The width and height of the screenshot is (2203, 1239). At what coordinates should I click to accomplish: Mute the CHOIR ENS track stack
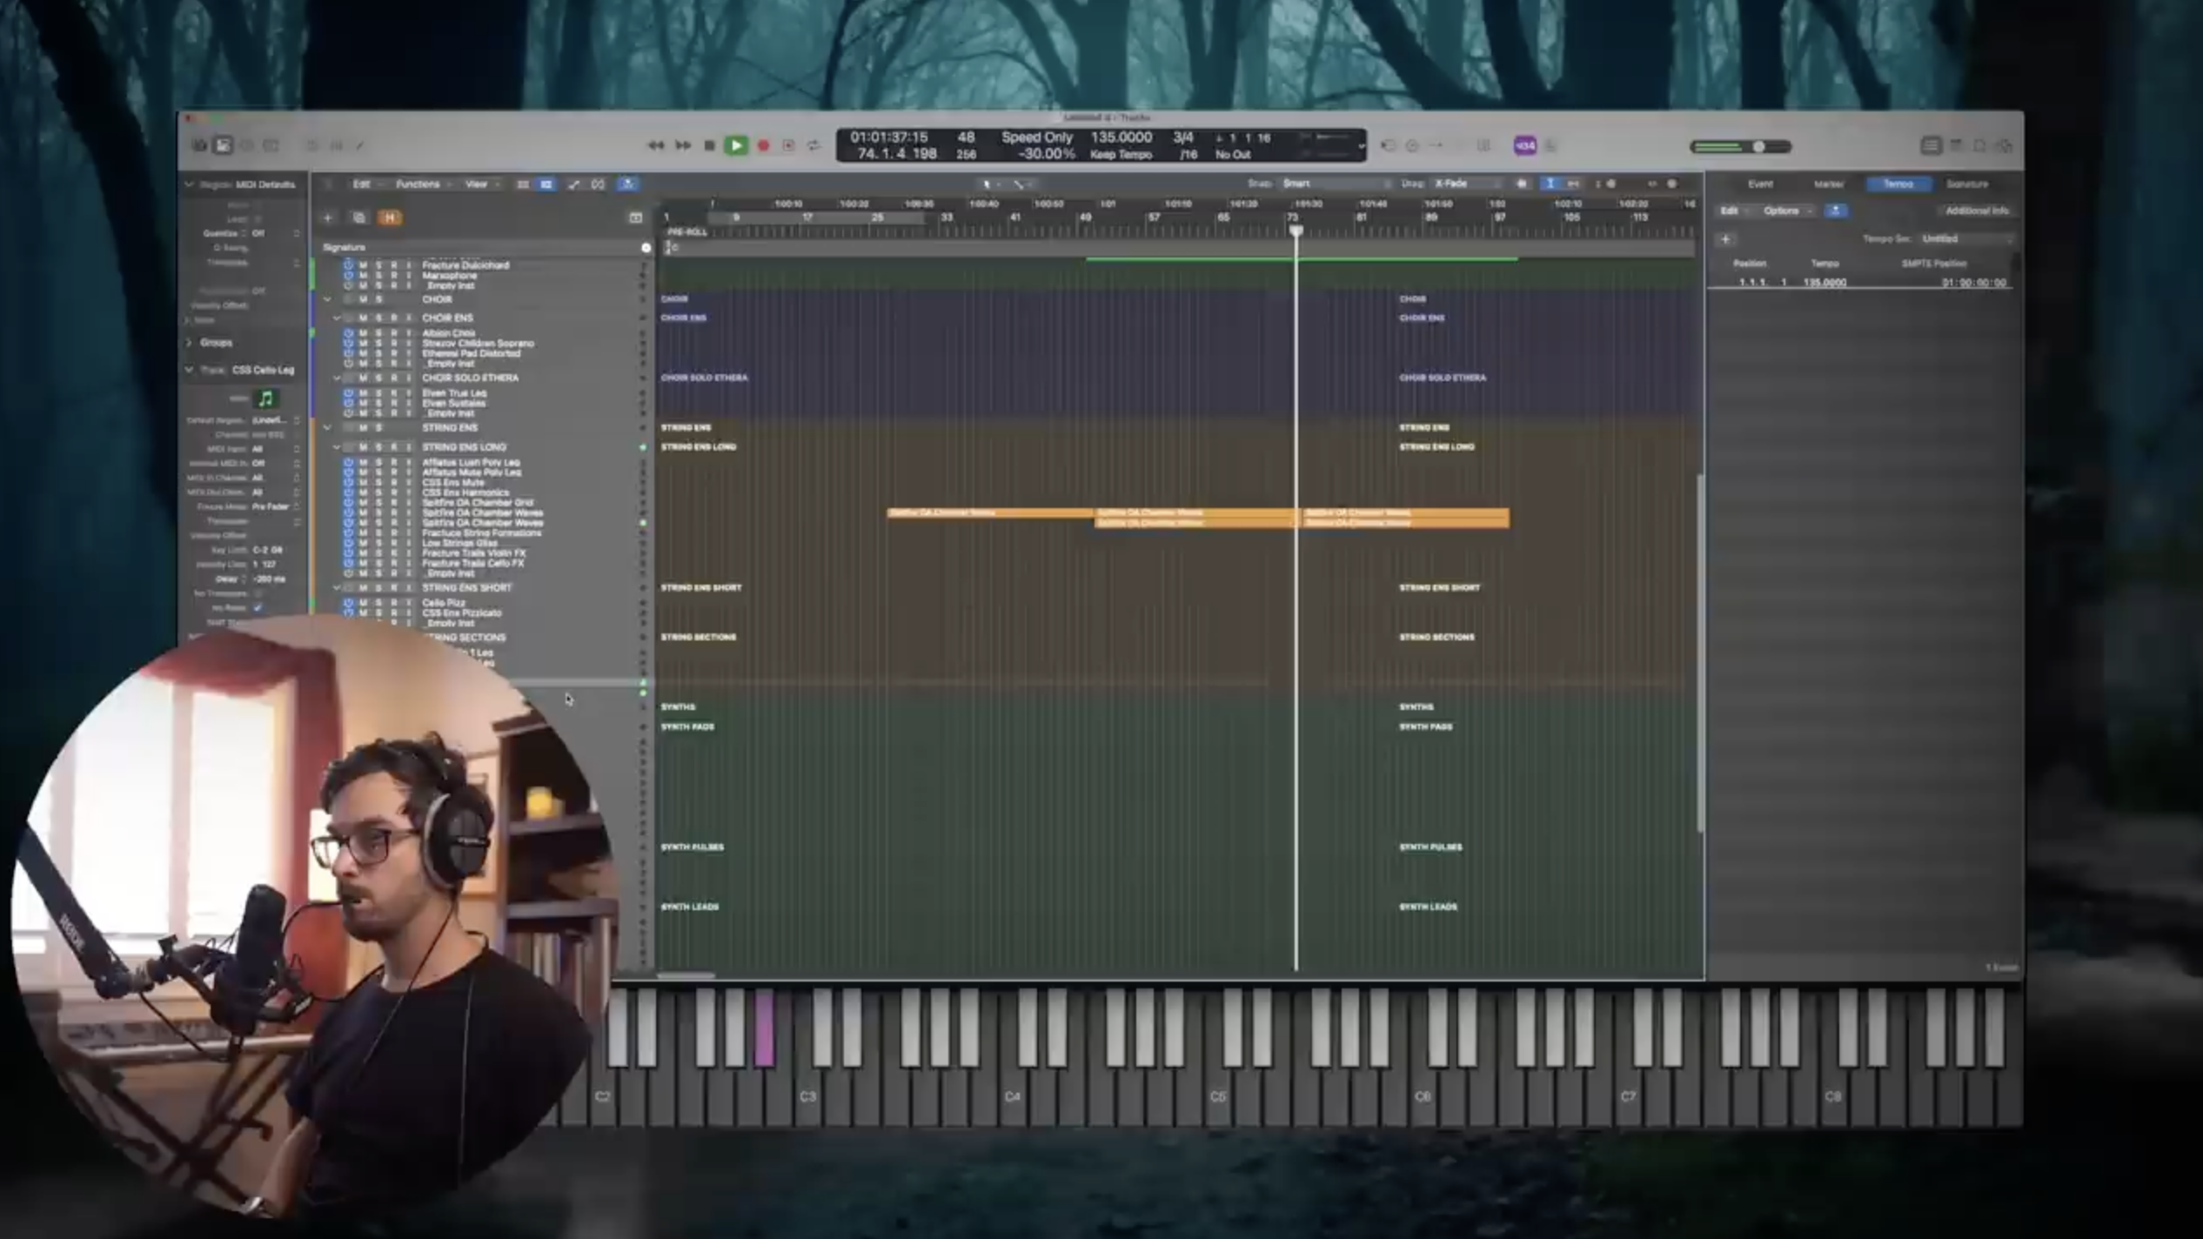point(363,318)
